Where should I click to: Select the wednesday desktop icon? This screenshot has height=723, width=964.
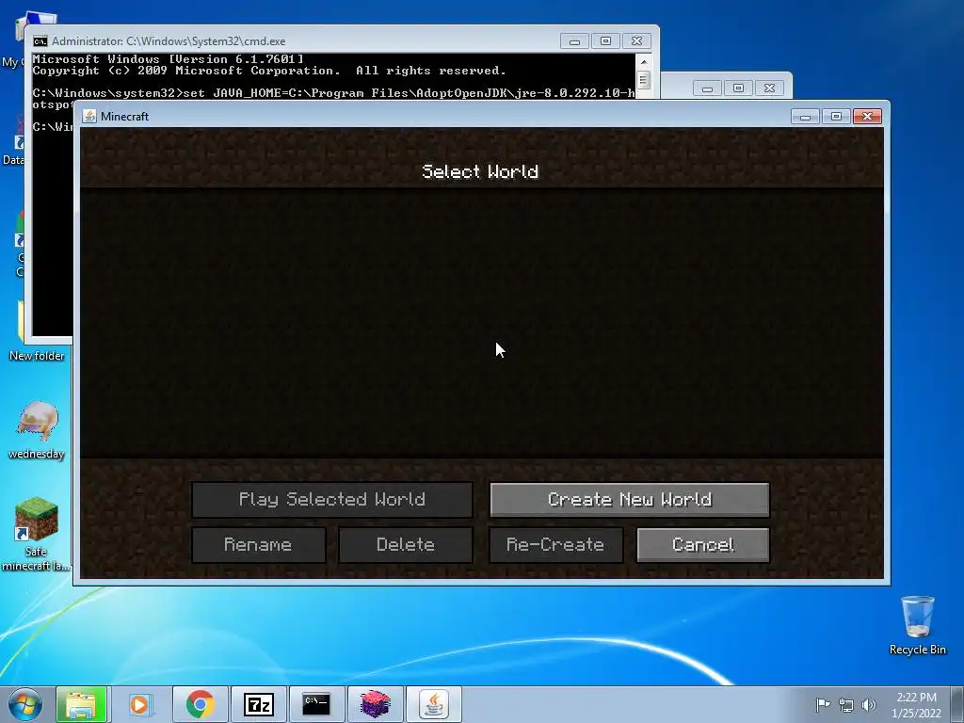(37, 430)
